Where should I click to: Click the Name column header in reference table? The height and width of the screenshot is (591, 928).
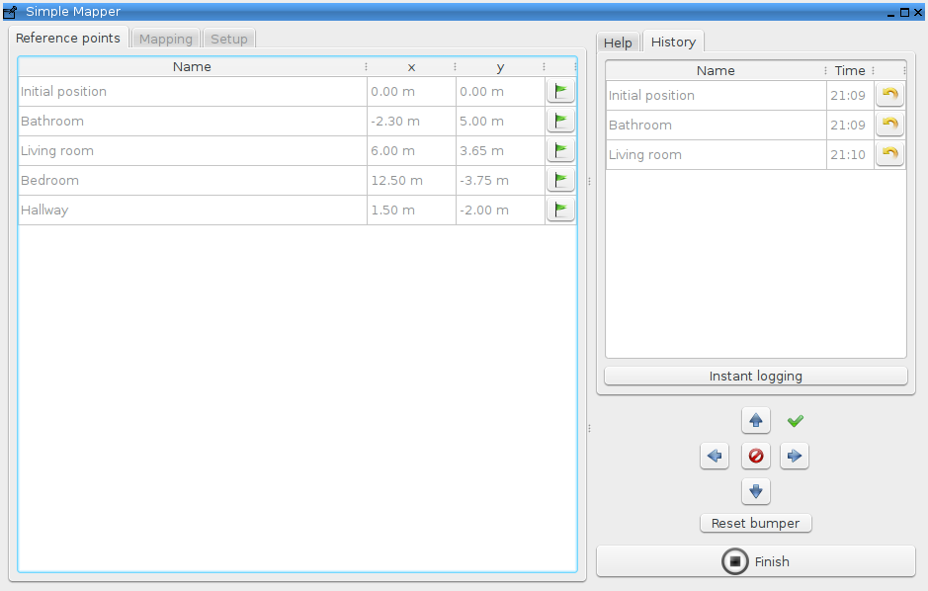point(192,67)
